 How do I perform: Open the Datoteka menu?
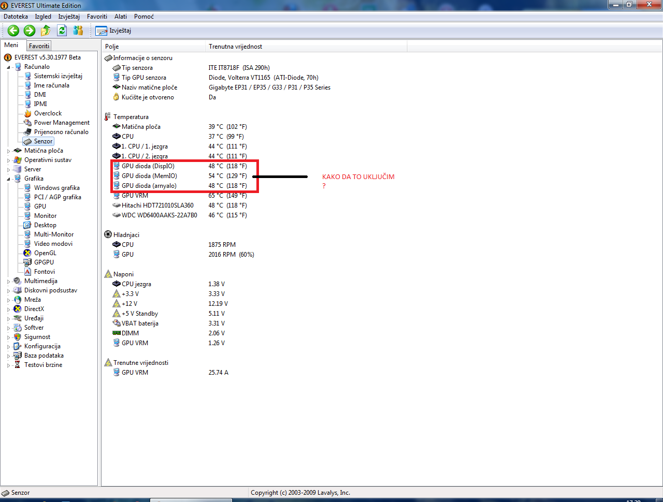(x=16, y=17)
